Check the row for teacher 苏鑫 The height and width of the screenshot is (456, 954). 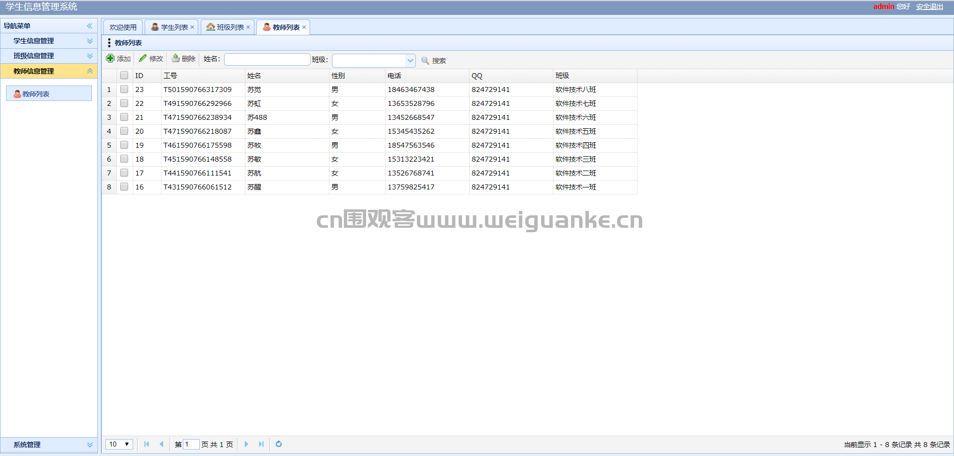pos(124,131)
